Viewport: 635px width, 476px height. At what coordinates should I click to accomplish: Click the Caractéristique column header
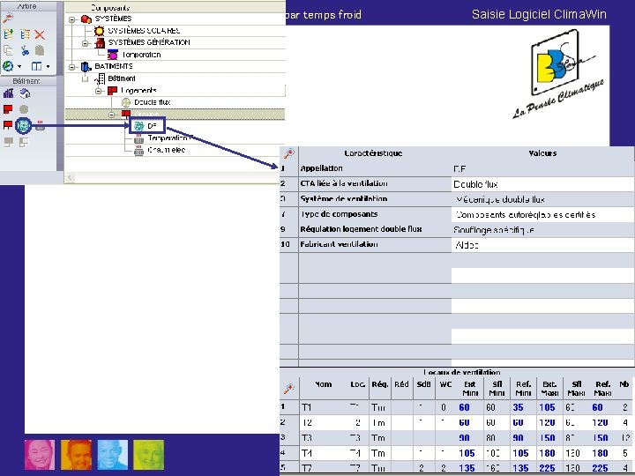click(373, 153)
